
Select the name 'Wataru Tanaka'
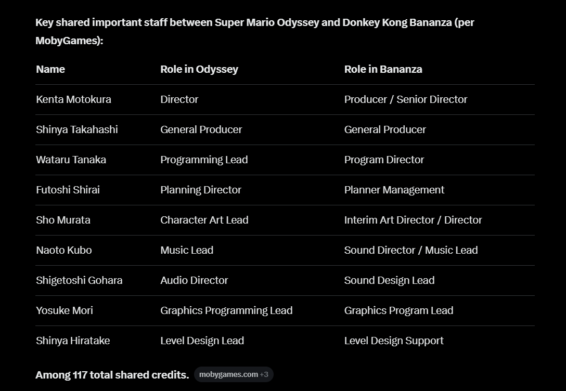pyautogui.click(x=71, y=160)
